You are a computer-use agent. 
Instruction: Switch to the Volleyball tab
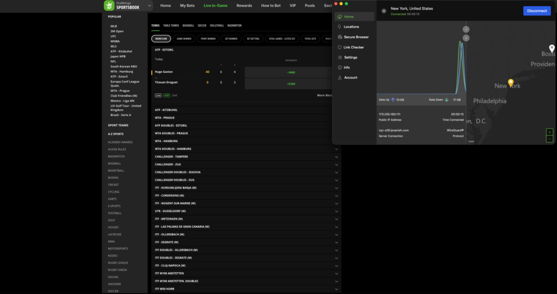click(x=216, y=26)
